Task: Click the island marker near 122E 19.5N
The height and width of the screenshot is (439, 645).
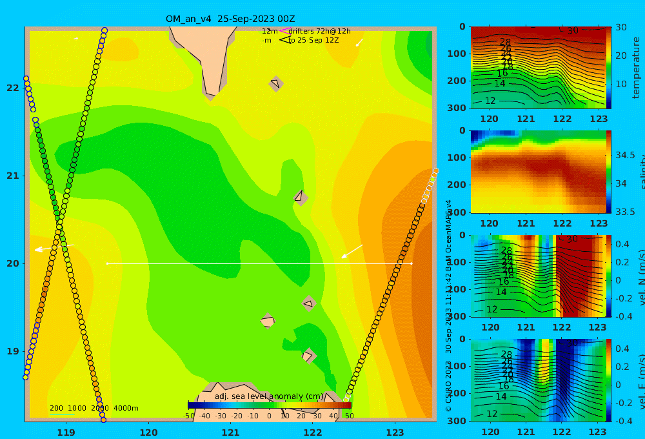Action: click(309, 303)
